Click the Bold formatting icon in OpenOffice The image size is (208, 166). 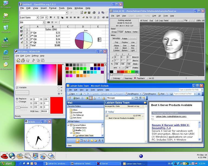click(51, 18)
